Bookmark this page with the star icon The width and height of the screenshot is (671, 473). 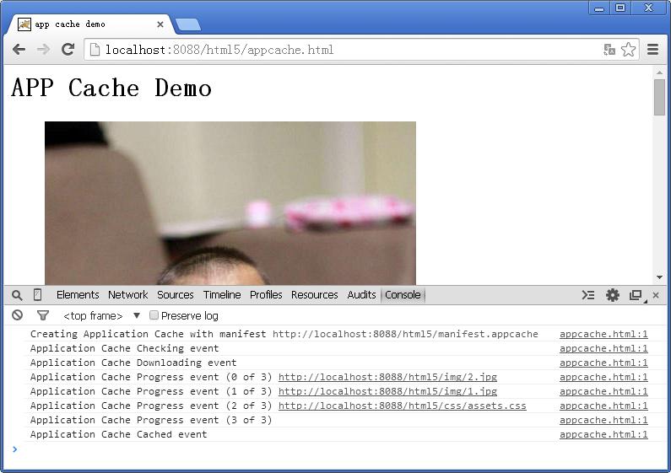pos(628,50)
